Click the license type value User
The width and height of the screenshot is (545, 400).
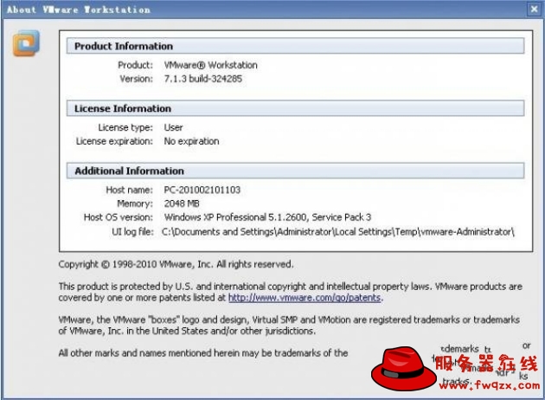click(x=173, y=127)
